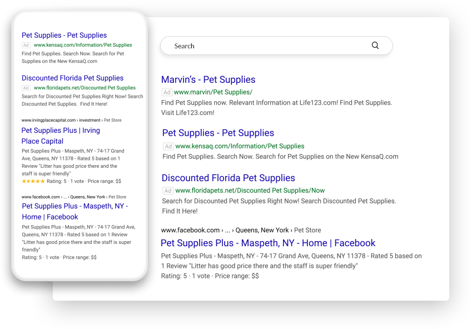The width and height of the screenshot is (472, 329).
Task: Click the Ad badge beside floridapets URL in desktop results
Action: click(168, 191)
